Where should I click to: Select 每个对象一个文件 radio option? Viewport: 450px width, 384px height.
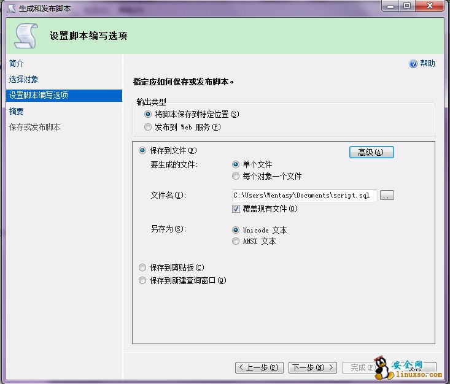coord(236,176)
